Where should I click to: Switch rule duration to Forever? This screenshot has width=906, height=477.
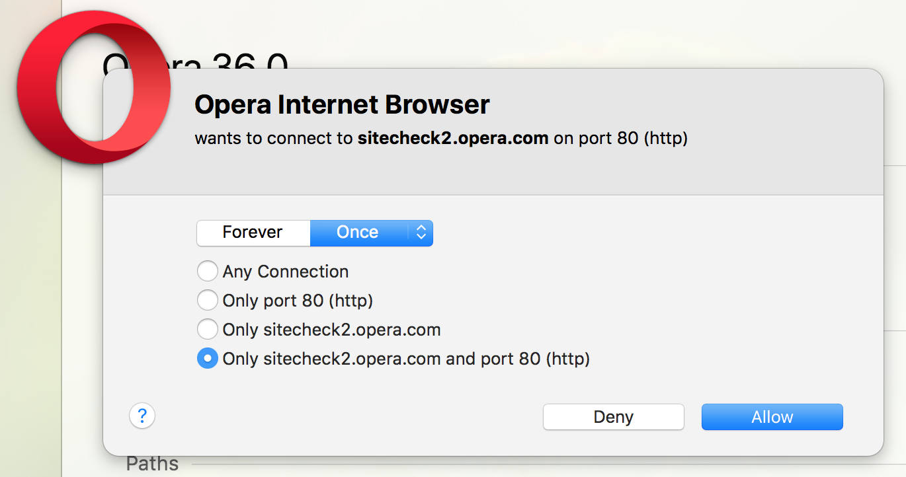tap(253, 233)
